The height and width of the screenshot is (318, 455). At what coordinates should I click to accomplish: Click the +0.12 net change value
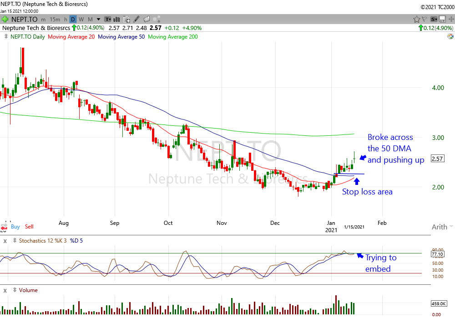[x=172, y=28]
